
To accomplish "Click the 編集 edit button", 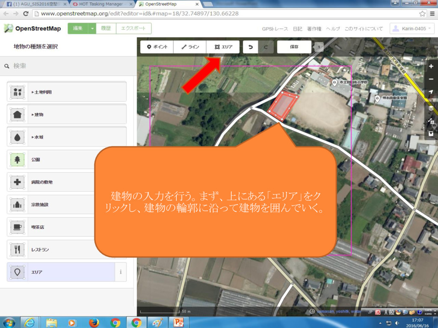I will point(78,29).
